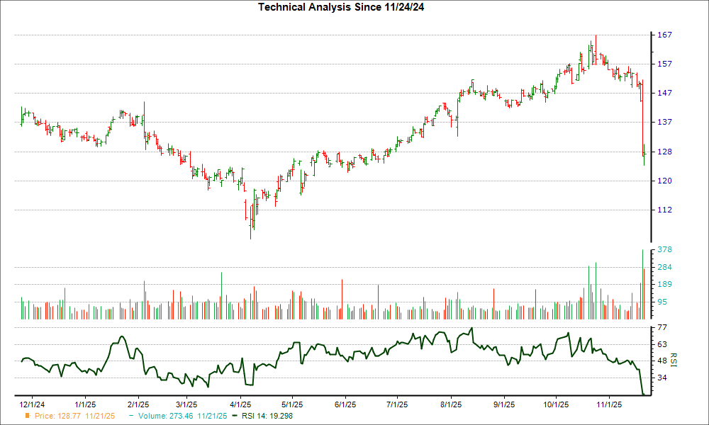This screenshot has width=709, height=425.
Task: Click the 95 volume axis label
Action: (662, 302)
